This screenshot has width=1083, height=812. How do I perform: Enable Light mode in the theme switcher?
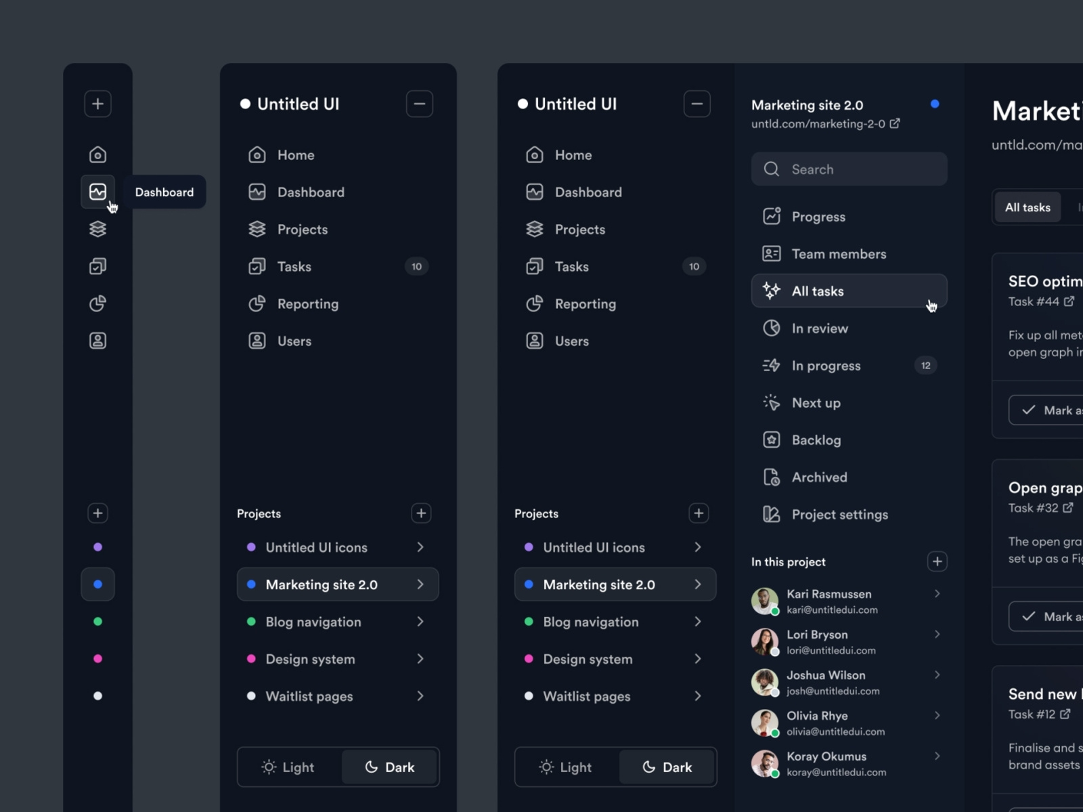tap(288, 767)
